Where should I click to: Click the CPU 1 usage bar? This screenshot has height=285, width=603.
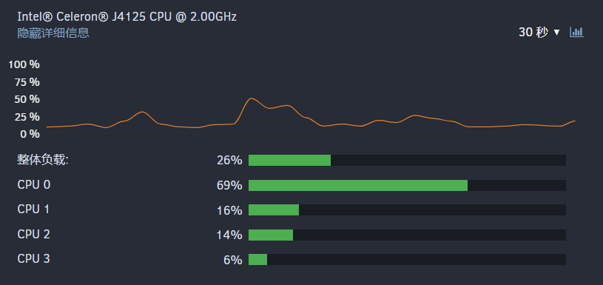tap(407, 210)
